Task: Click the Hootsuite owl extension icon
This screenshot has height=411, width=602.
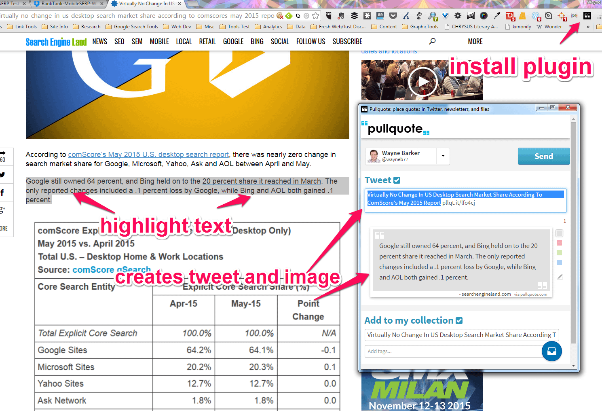Action: point(329,16)
